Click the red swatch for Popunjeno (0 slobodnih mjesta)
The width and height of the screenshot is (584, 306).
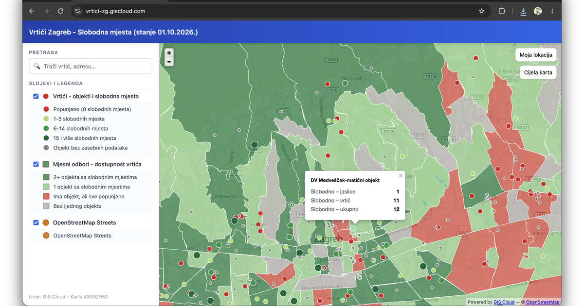46,109
